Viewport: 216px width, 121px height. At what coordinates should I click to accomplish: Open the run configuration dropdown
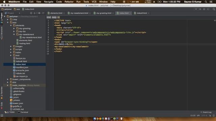tap(196, 9)
